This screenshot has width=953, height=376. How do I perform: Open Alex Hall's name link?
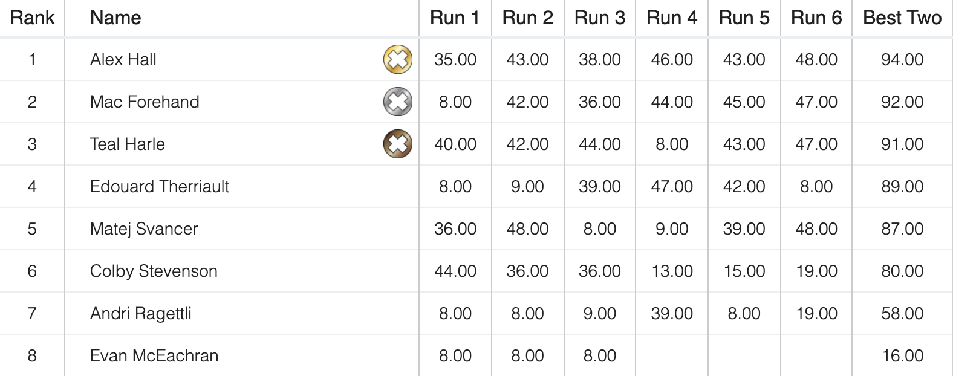click(x=123, y=59)
